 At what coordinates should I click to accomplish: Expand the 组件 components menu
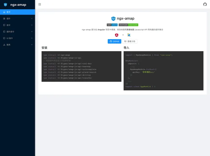[17, 19]
